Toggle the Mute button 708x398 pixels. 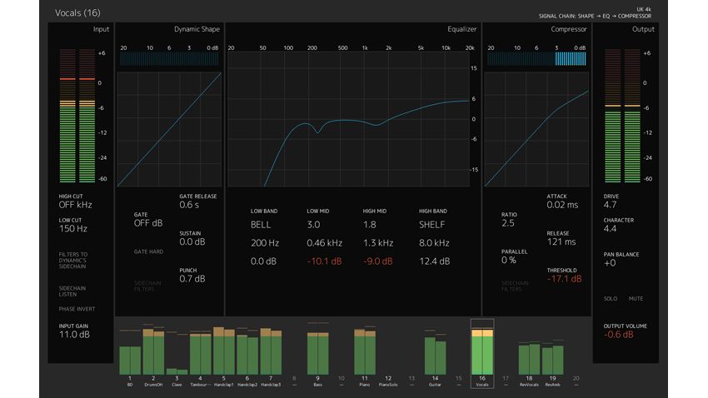636,299
